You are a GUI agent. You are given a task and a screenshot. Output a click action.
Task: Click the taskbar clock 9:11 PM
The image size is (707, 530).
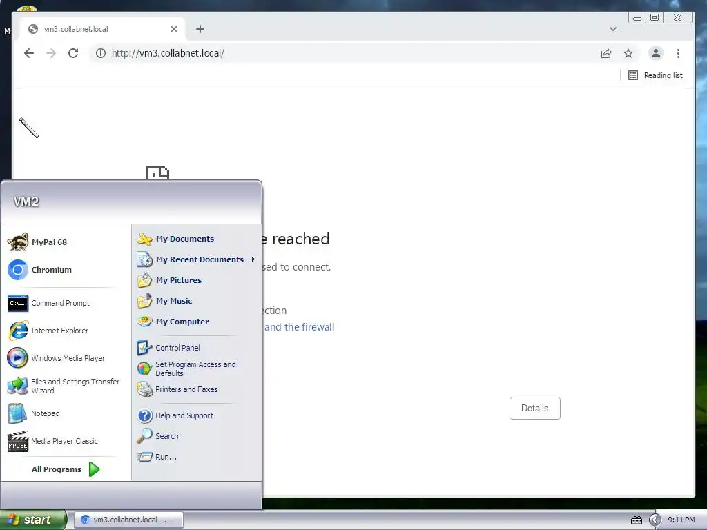681,520
